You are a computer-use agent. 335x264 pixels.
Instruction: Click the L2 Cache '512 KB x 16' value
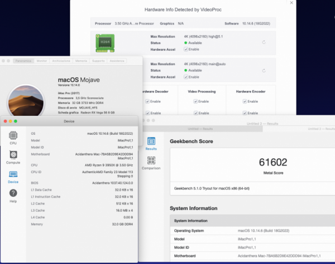click(x=125, y=204)
